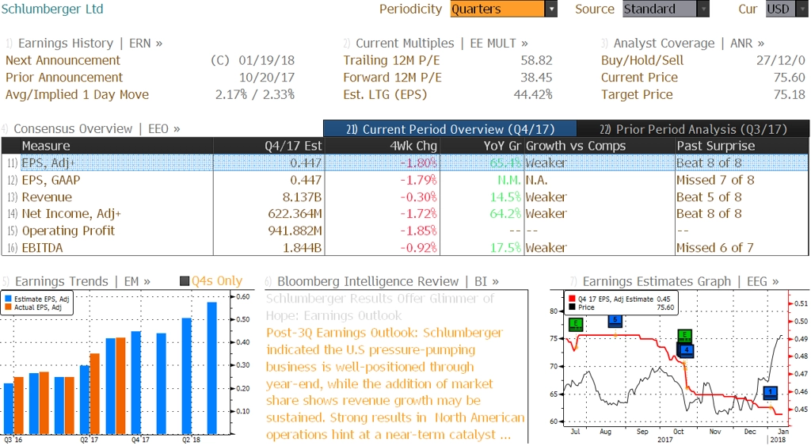Click the Revenue estimate 8.137B
The width and height of the screenshot is (811, 446).
[302, 196]
